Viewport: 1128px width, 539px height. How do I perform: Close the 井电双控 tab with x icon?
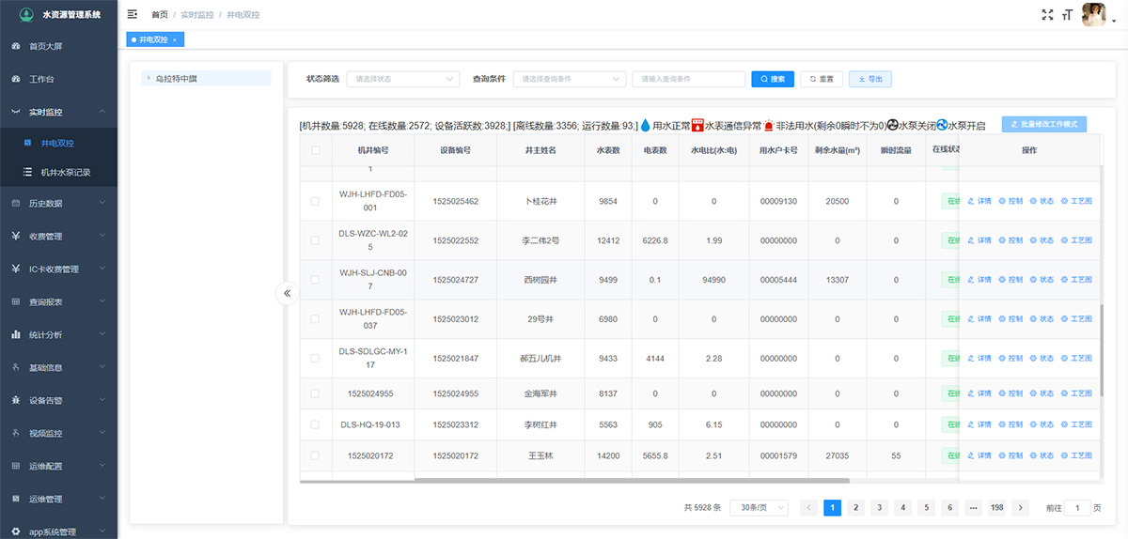pos(175,39)
